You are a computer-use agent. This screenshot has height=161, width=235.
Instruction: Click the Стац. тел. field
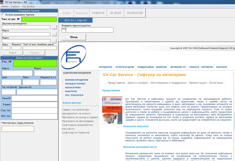tap(35, 111)
